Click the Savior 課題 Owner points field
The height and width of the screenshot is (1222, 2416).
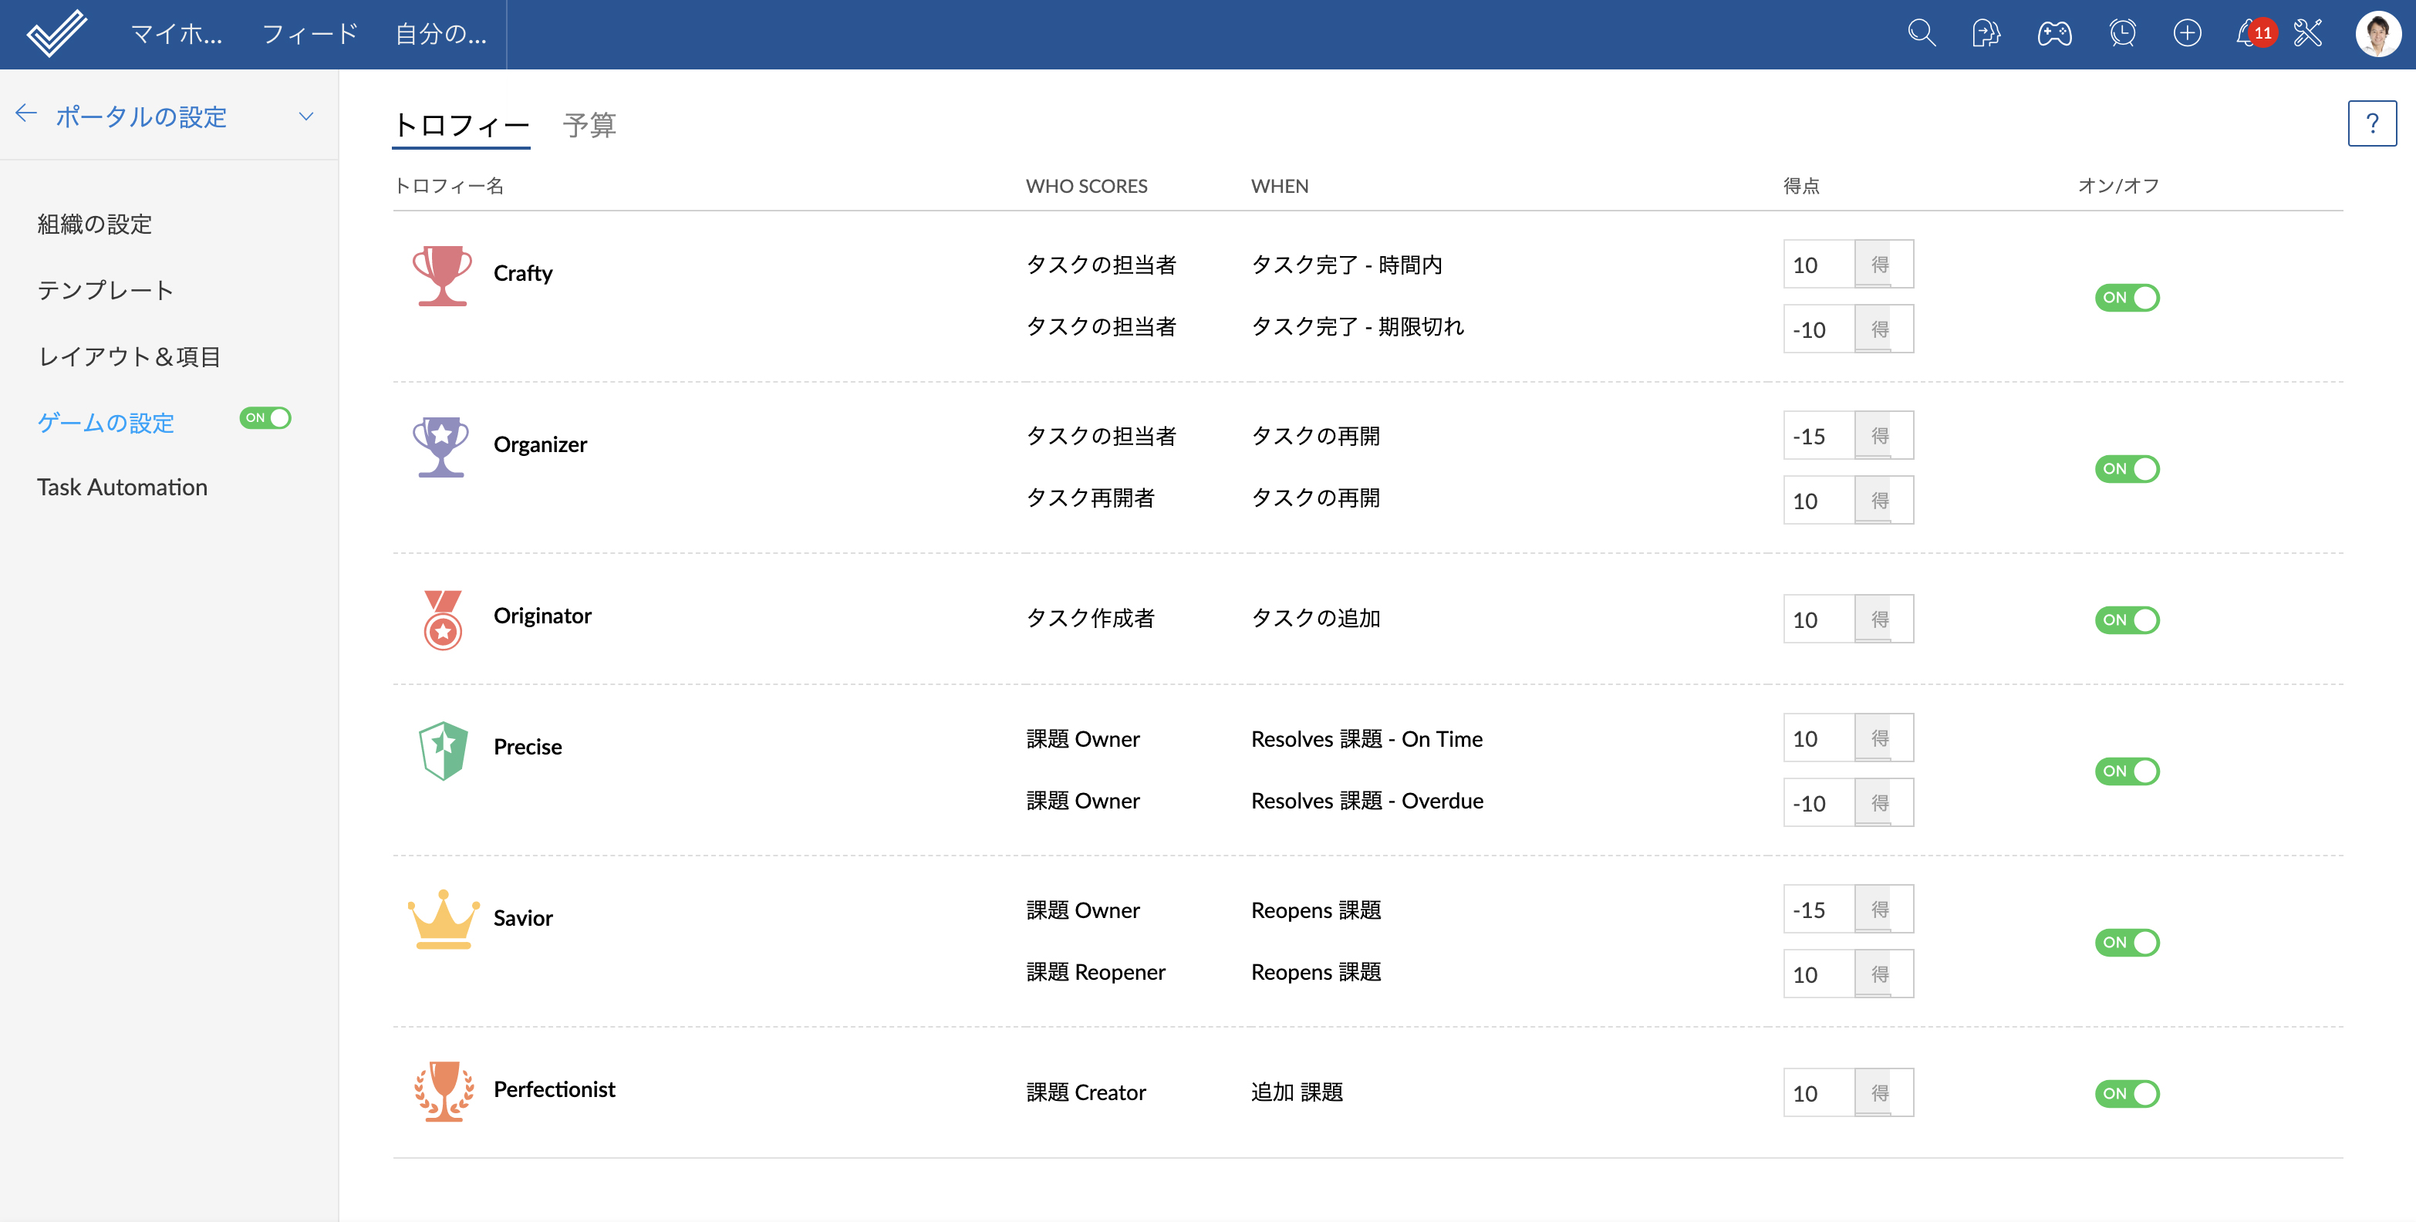[1819, 910]
